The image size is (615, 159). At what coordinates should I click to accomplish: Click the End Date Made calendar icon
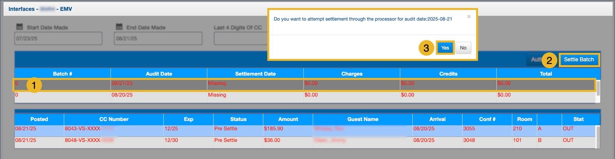coord(119,27)
